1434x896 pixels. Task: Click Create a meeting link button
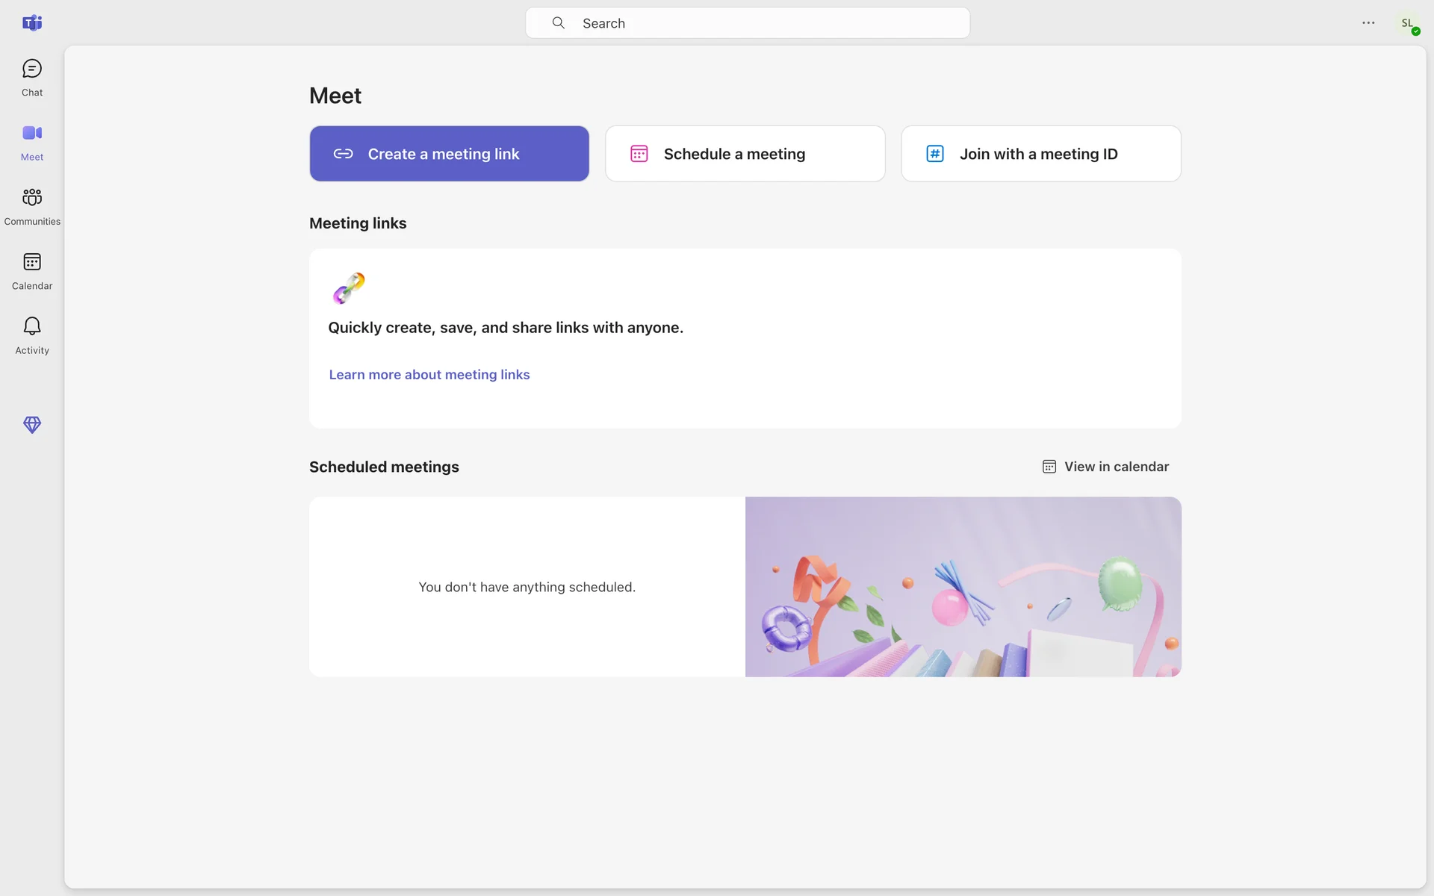[x=449, y=154]
